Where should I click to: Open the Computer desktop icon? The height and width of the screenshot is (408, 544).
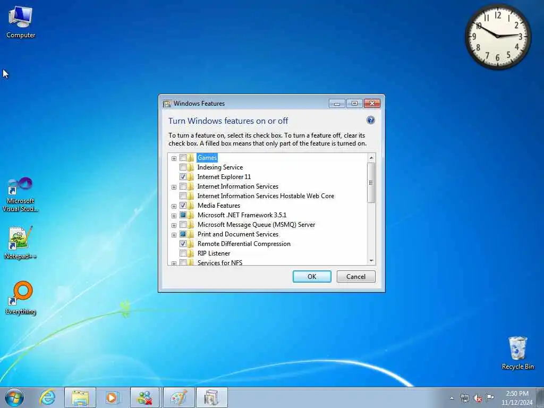tap(21, 22)
